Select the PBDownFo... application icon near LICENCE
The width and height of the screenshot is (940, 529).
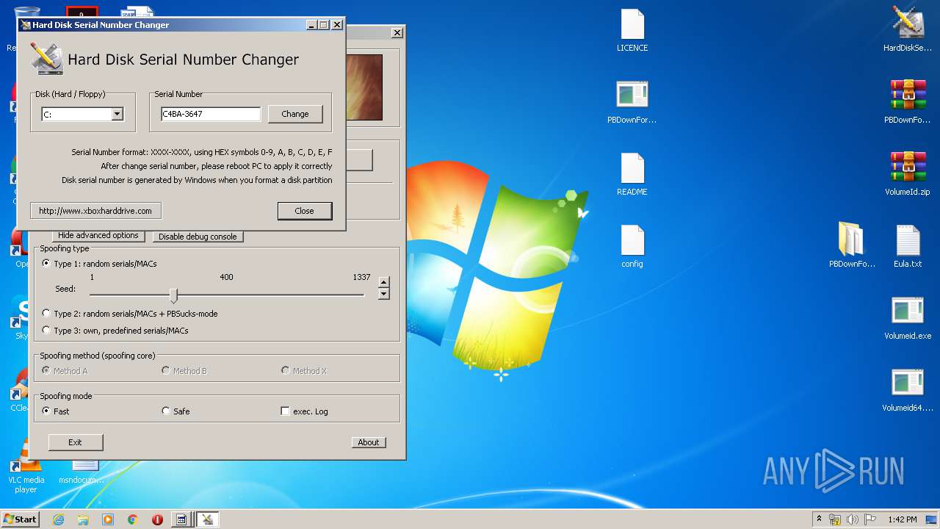click(x=632, y=101)
